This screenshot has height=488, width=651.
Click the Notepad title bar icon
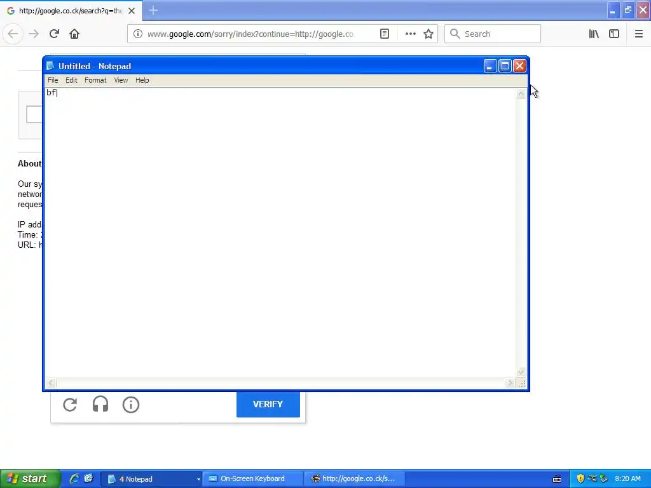[x=50, y=66]
